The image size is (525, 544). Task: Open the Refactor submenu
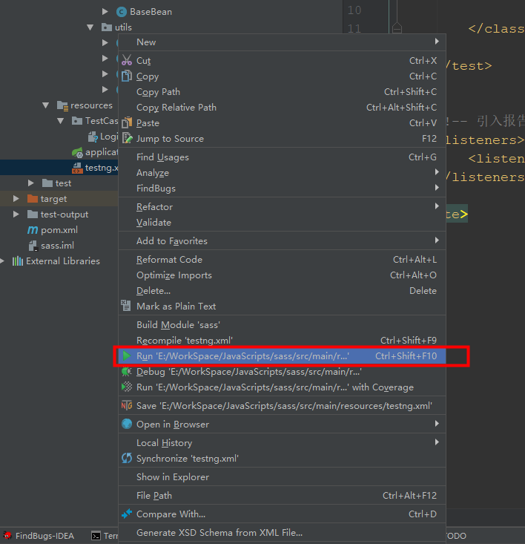click(282, 206)
